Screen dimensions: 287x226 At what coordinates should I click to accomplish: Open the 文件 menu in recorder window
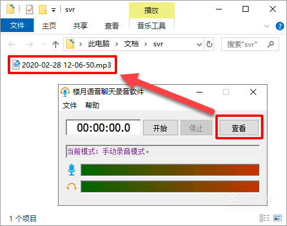[70, 106]
